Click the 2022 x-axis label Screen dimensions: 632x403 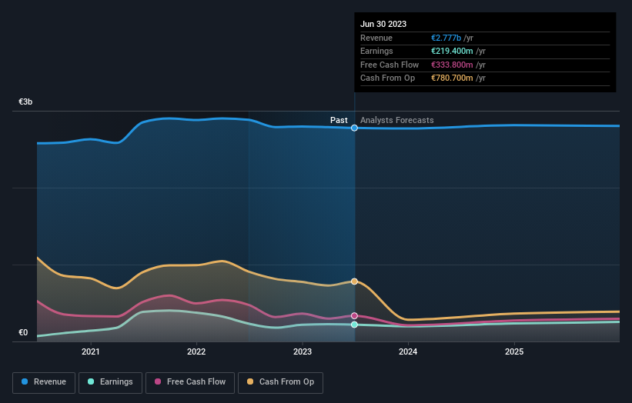[196, 351]
